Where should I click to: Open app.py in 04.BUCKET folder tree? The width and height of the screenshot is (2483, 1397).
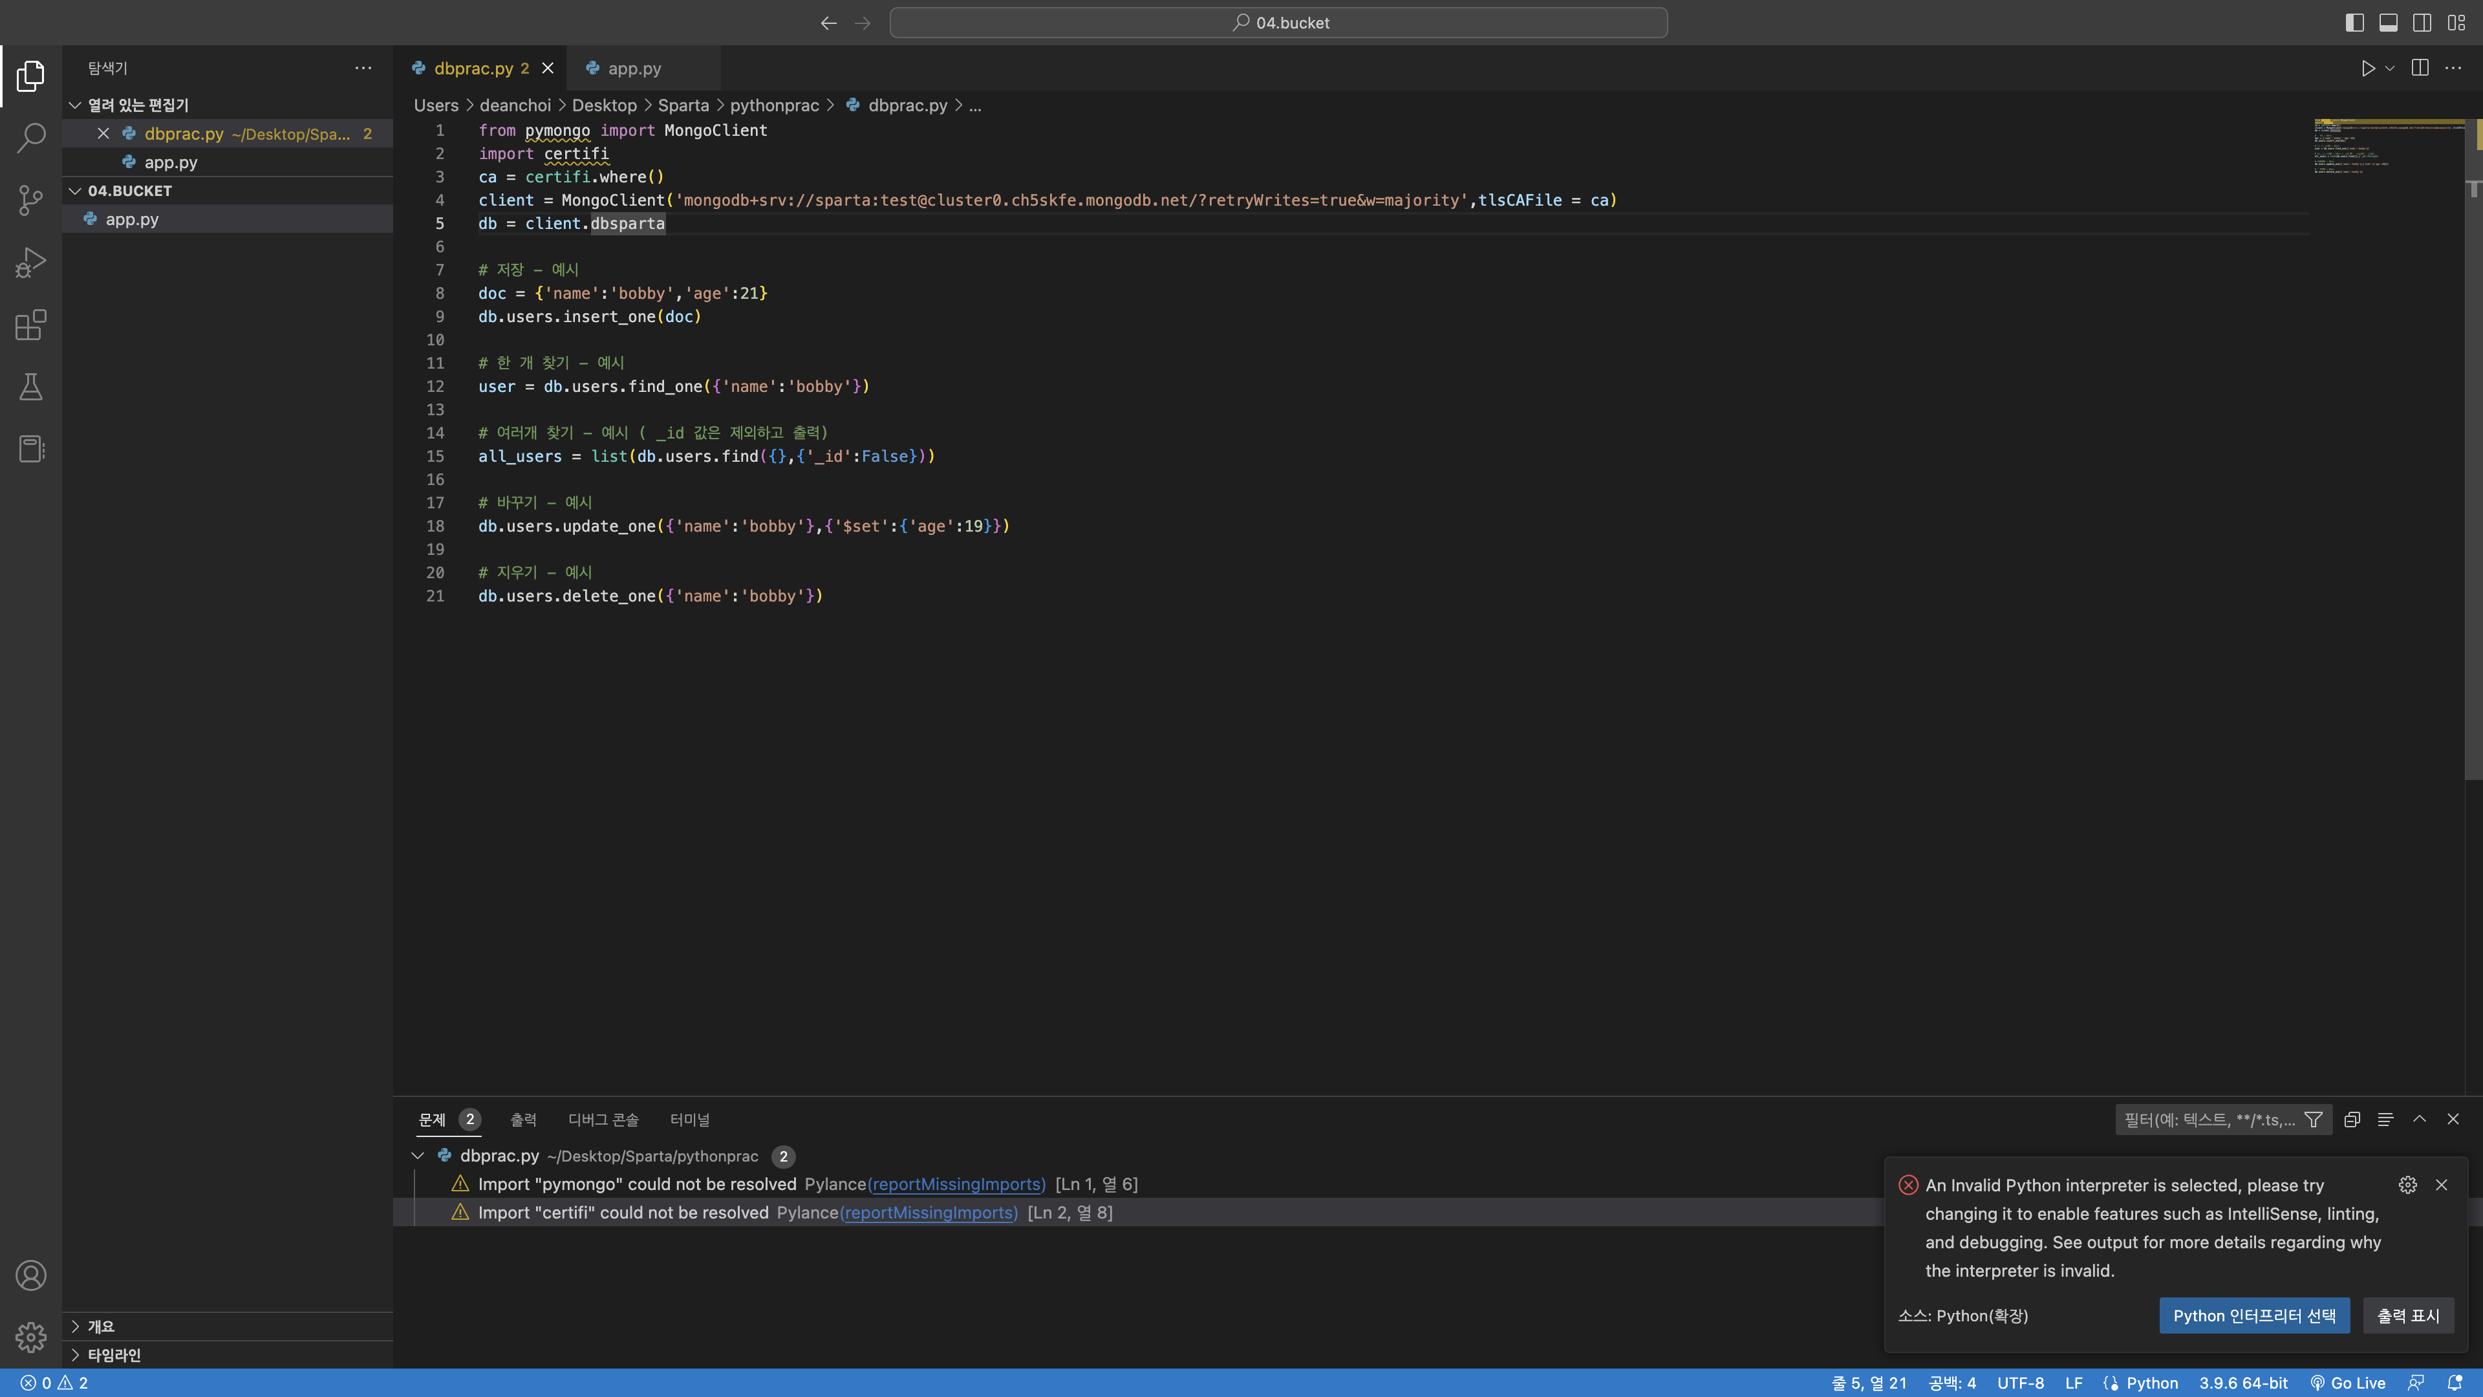click(x=228, y=219)
